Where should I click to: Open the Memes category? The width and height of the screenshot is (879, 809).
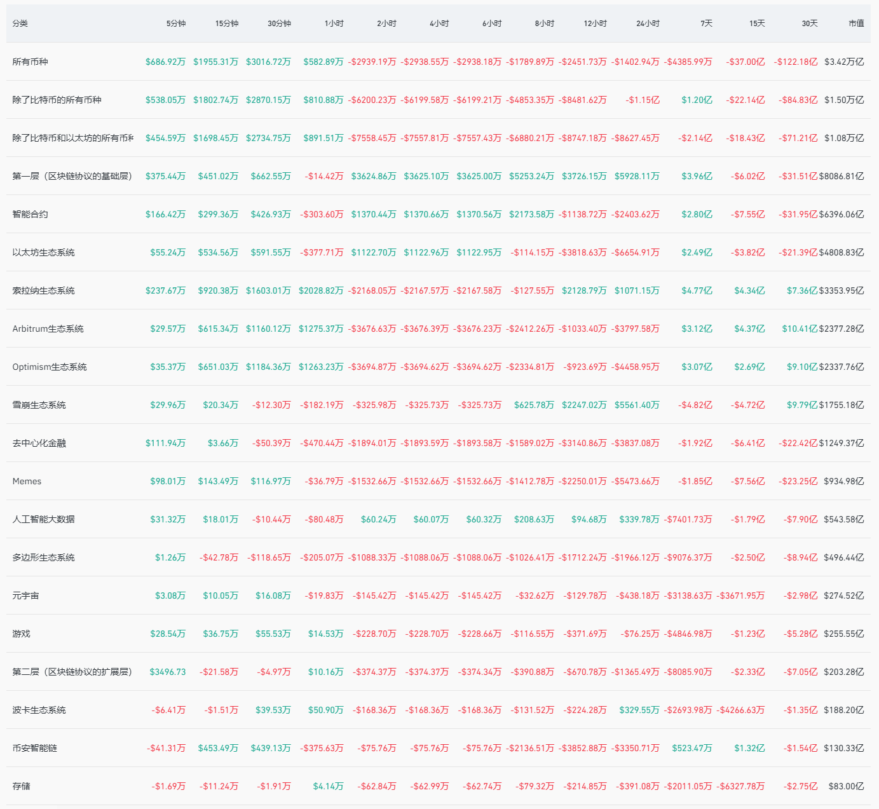[x=27, y=481]
